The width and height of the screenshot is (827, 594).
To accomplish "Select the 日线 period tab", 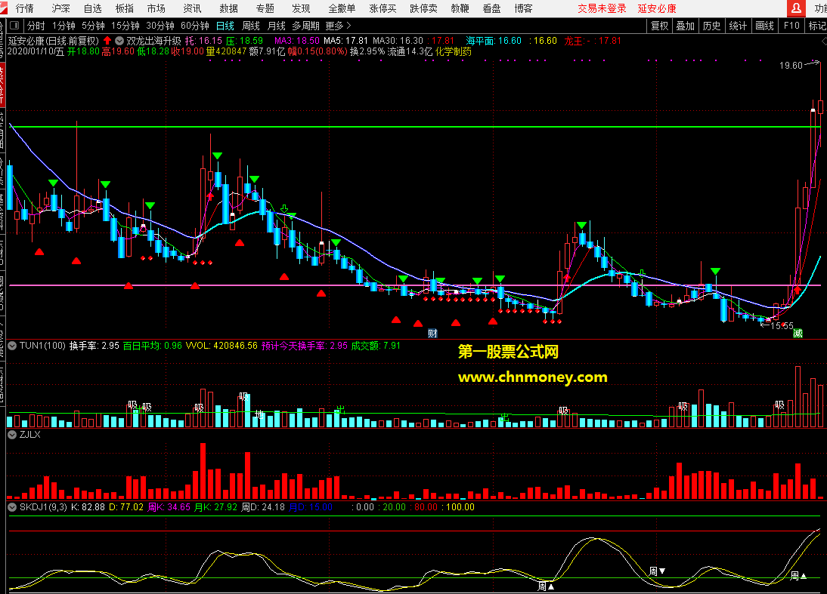I will click(225, 25).
